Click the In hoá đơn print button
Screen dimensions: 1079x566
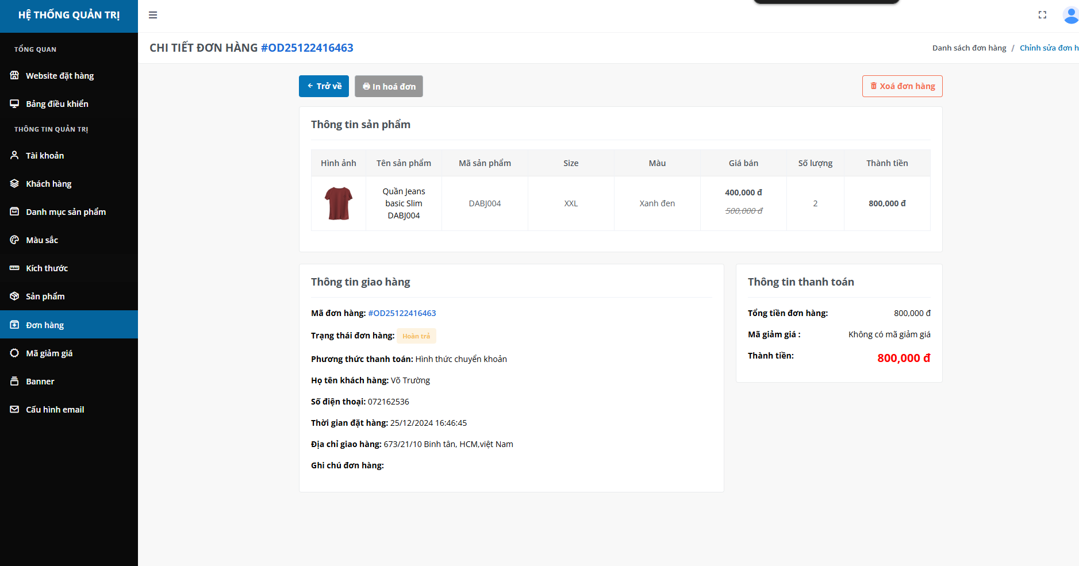[x=389, y=86]
